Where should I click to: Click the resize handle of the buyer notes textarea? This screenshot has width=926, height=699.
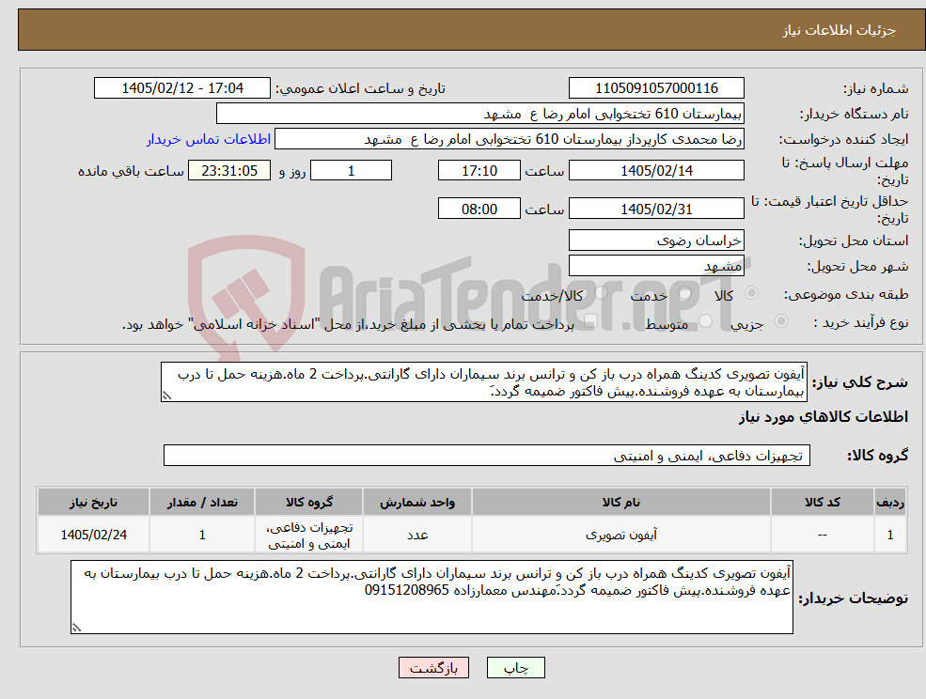click(x=76, y=628)
